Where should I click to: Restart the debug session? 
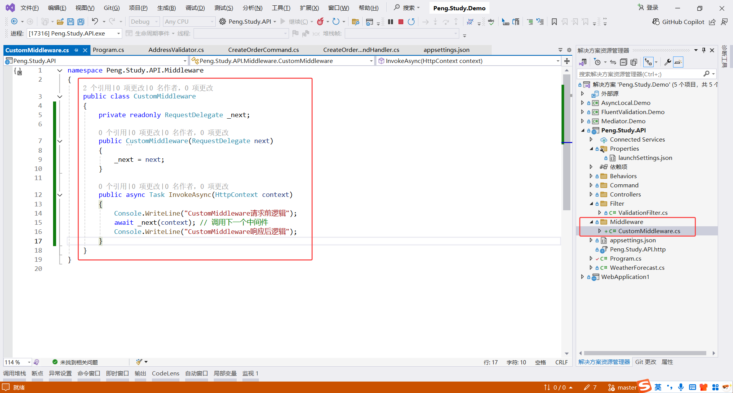(x=411, y=22)
